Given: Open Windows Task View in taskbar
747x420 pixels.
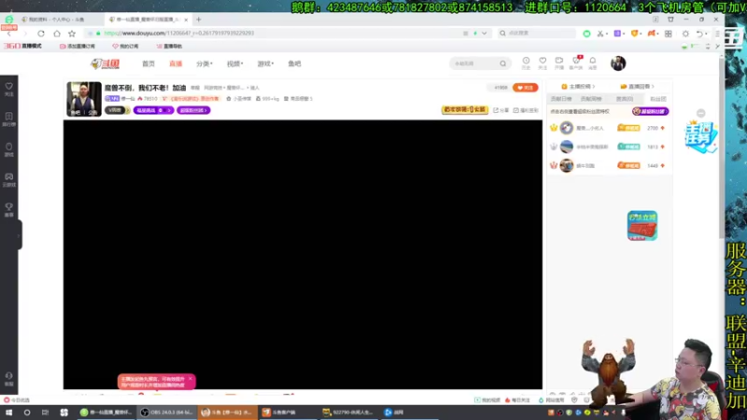Looking at the screenshot, I should (x=45, y=413).
